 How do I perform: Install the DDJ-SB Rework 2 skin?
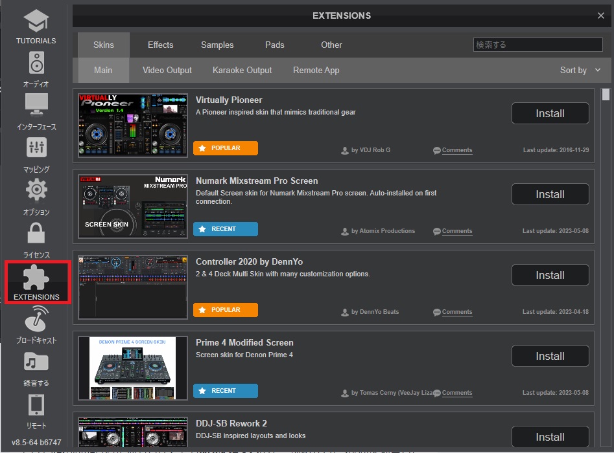click(x=550, y=437)
